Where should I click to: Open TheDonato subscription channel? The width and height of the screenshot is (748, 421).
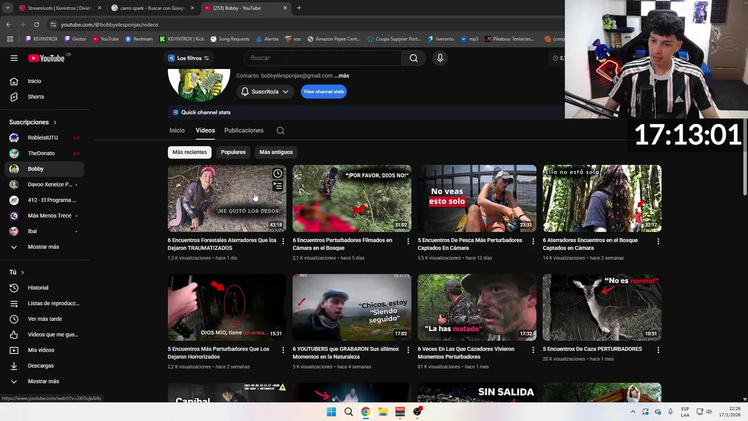point(44,153)
